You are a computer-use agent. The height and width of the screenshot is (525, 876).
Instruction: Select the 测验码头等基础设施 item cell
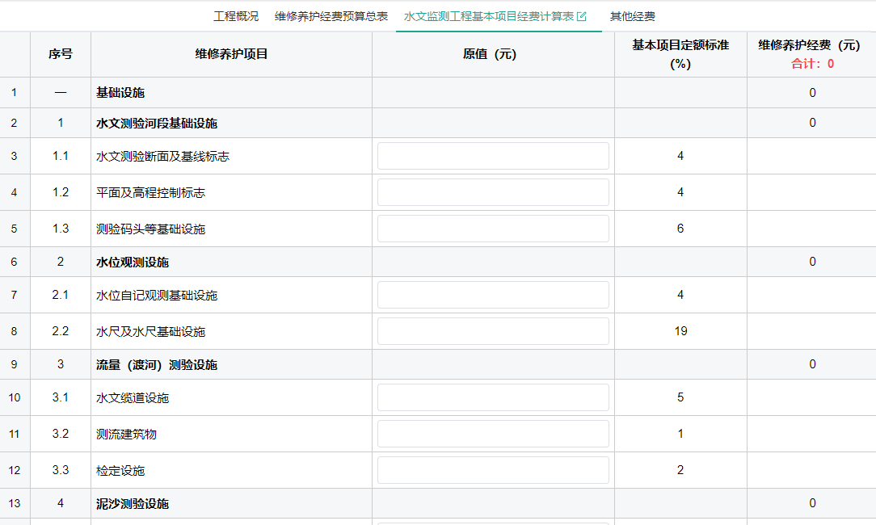pos(231,229)
